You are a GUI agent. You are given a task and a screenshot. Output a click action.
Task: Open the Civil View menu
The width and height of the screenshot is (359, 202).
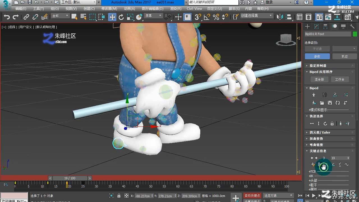[x=194, y=9]
